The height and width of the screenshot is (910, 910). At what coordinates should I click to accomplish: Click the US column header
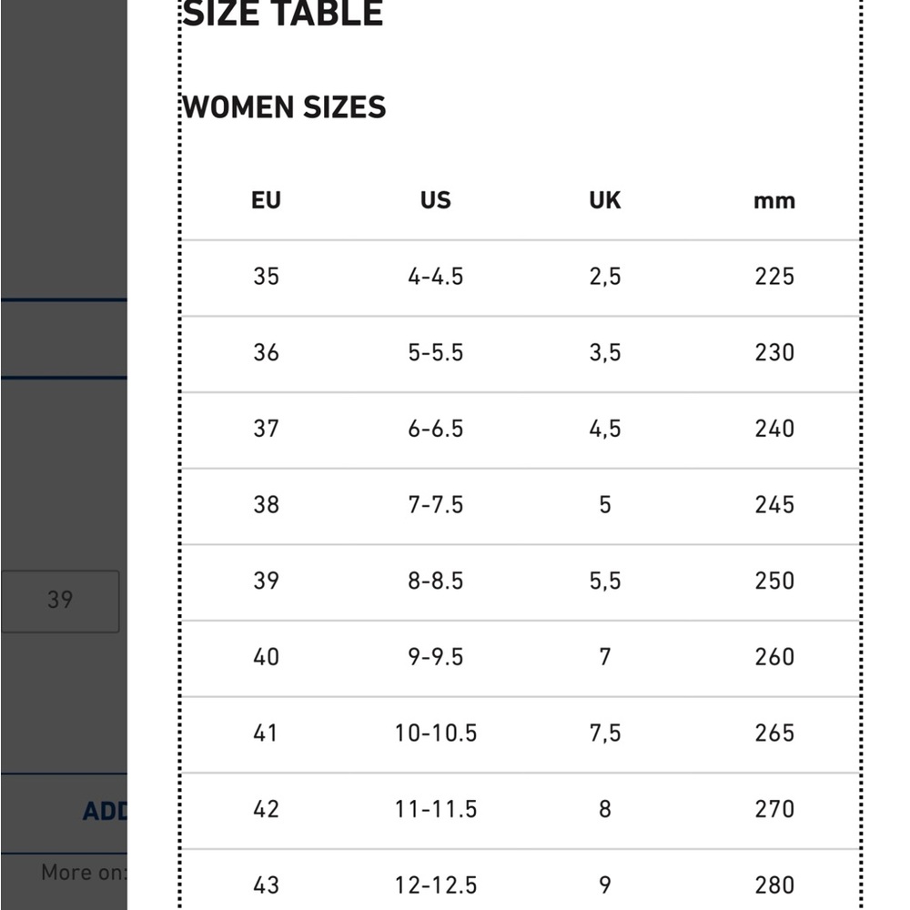435,200
